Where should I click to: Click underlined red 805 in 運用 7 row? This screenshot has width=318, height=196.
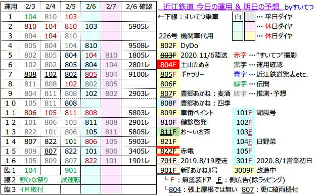click(x=91, y=74)
